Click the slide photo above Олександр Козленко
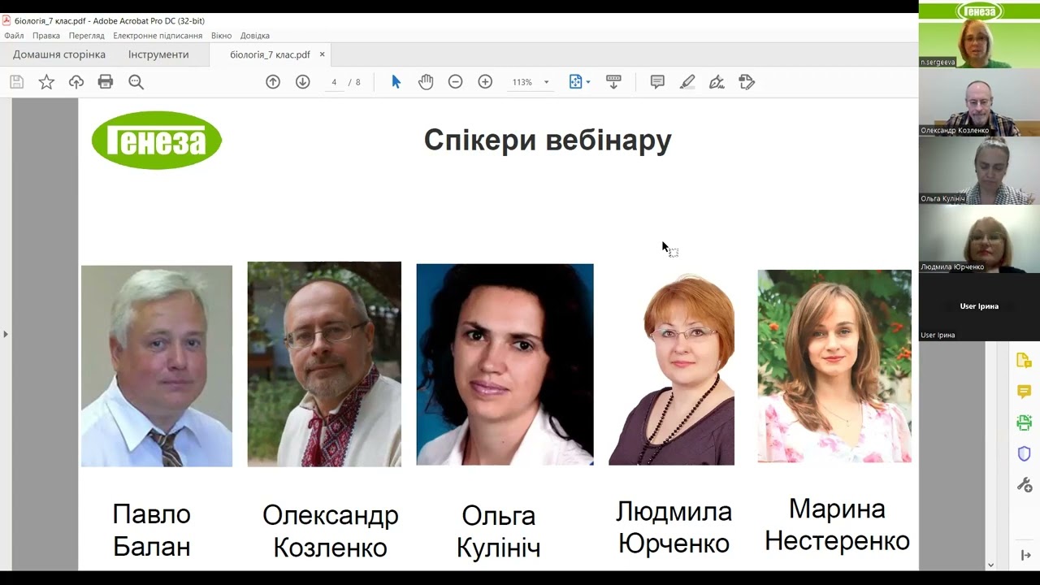Image resolution: width=1040 pixels, height=585 pixels. pos(324,364)
